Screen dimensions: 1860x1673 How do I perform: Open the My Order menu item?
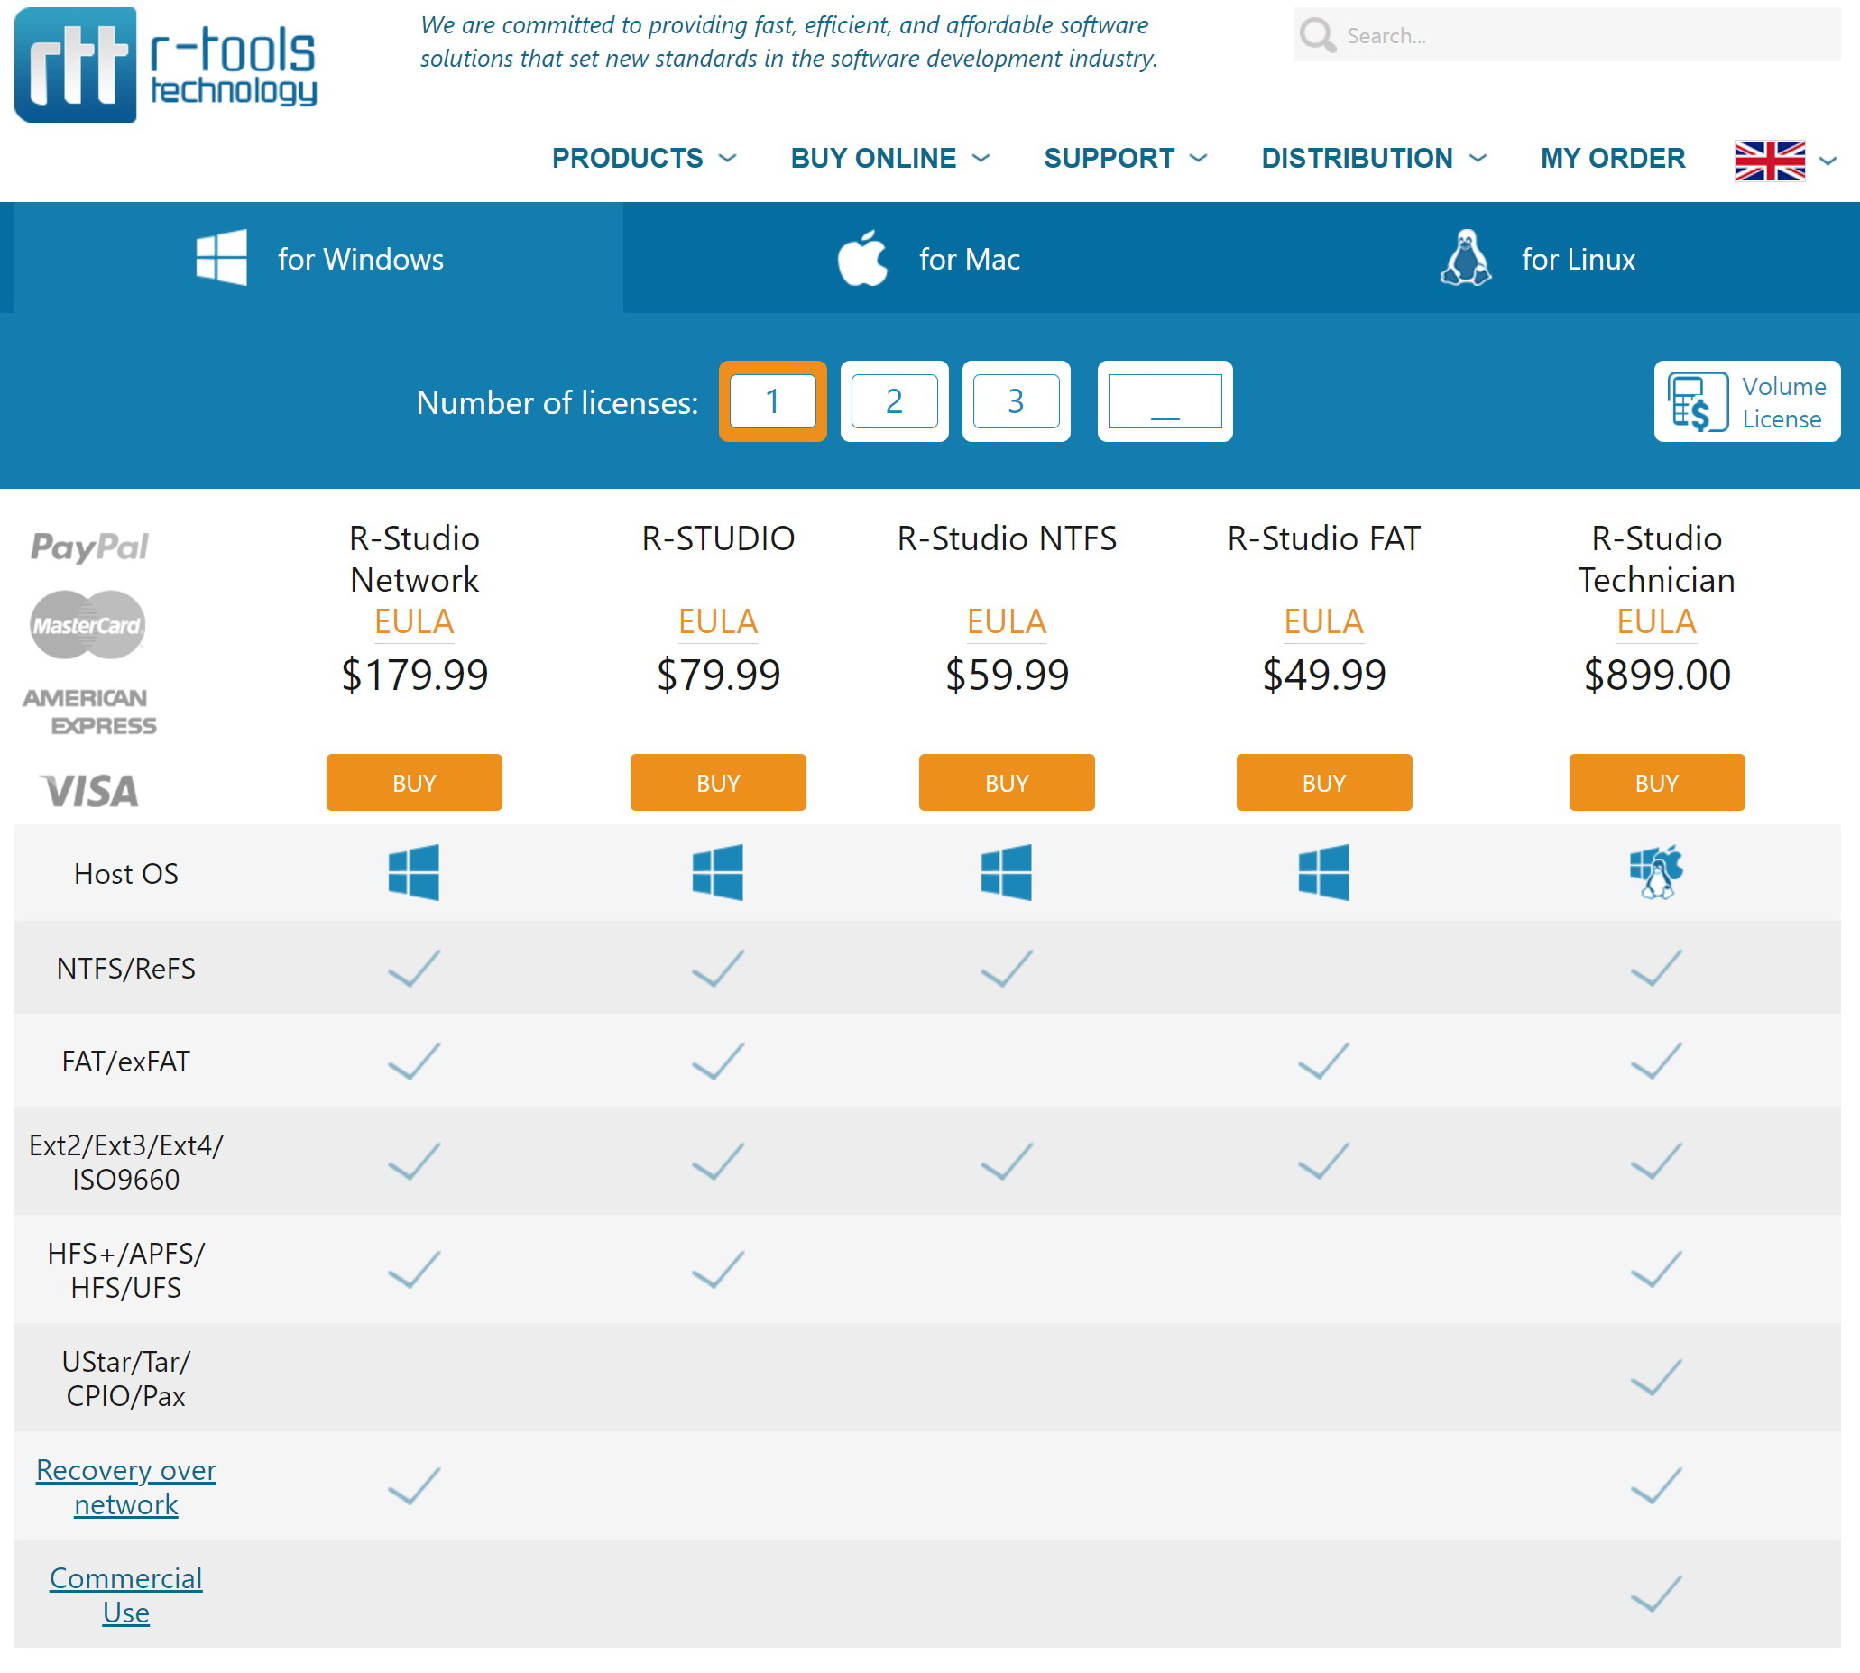click(x=1612, y=158)
